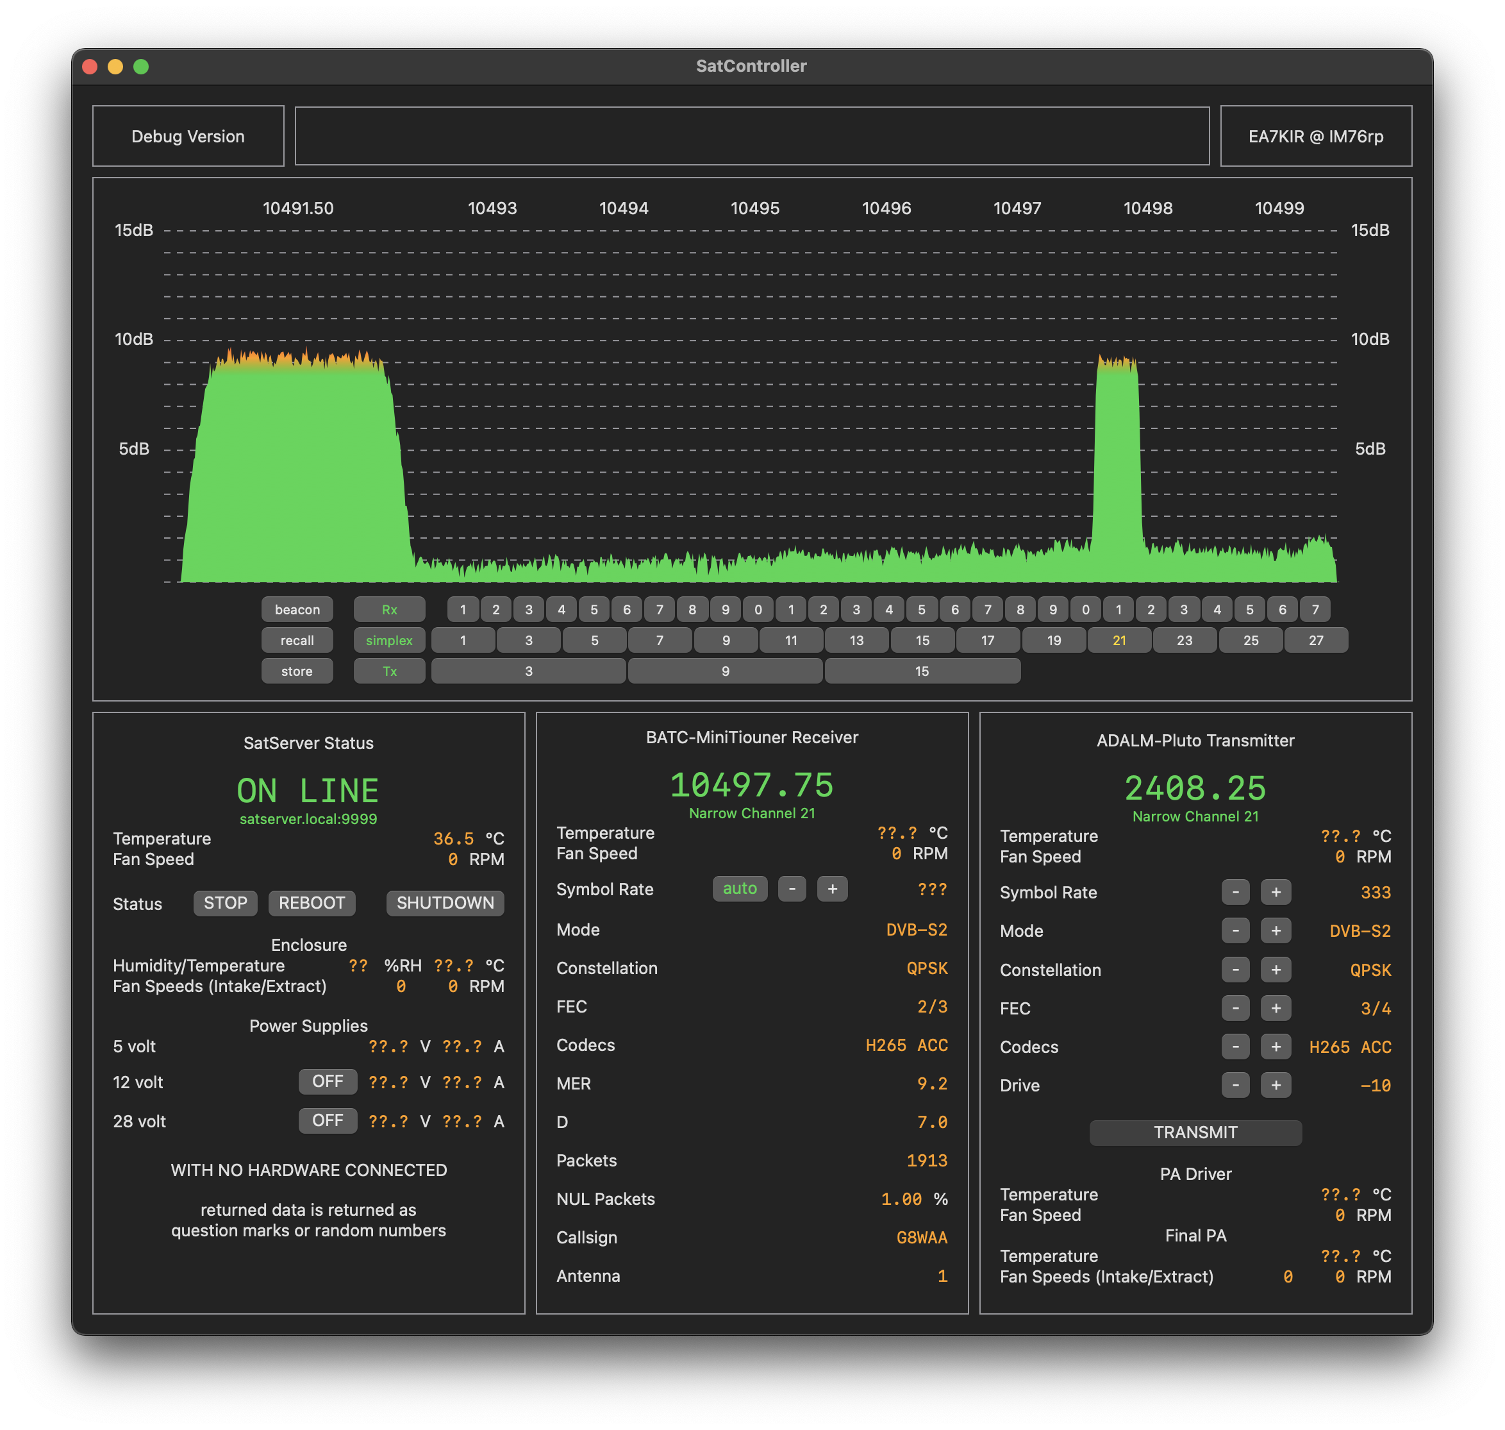1505x1430 pixels.
Task: Increase receiver Symbol Rate with plus
Action: [x=832, y=889]
